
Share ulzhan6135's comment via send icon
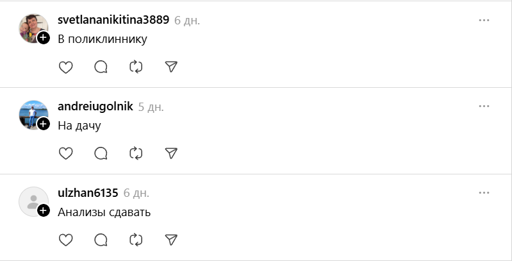pyautogui.click(x=170, y=240)
